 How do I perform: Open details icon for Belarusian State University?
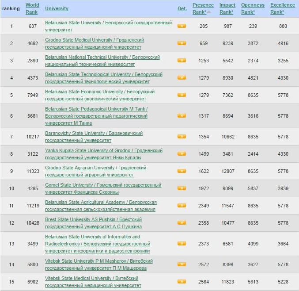pyautogui.click(x=182, y=26)
